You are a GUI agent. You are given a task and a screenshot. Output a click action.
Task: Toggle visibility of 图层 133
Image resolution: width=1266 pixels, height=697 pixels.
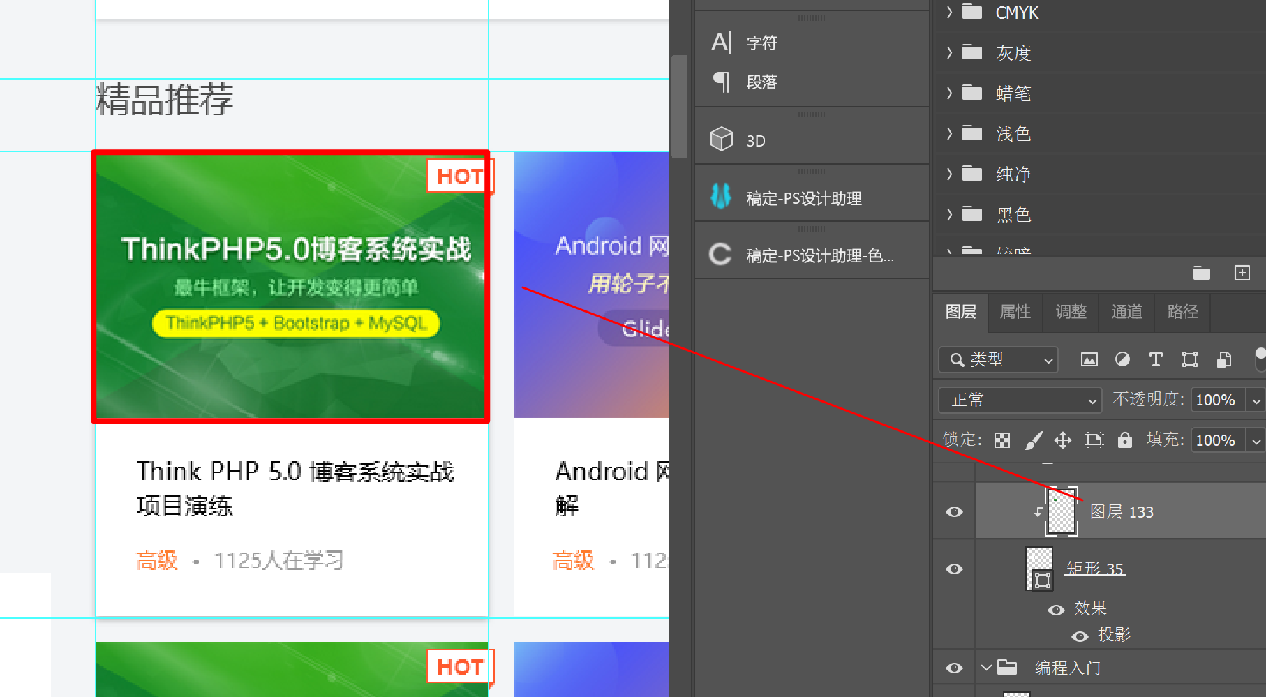click(x=954, y=511)
